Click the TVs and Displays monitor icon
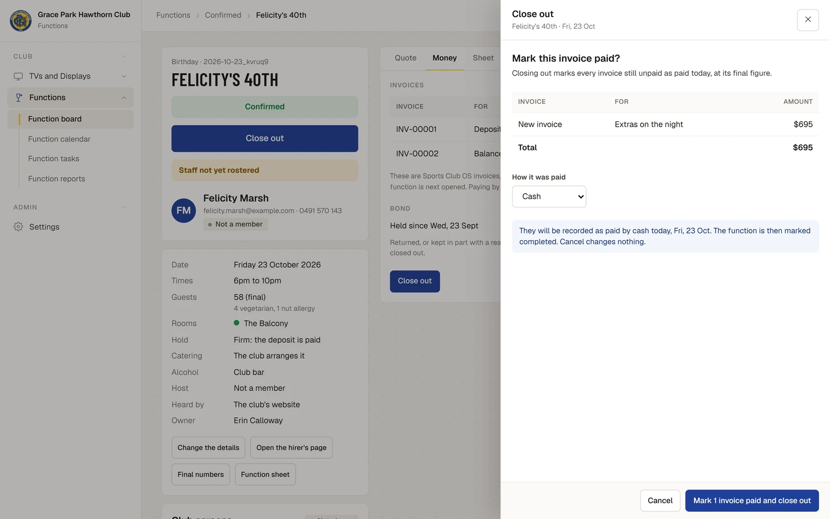This screenshot has width=830, height=519. [18, 76]
